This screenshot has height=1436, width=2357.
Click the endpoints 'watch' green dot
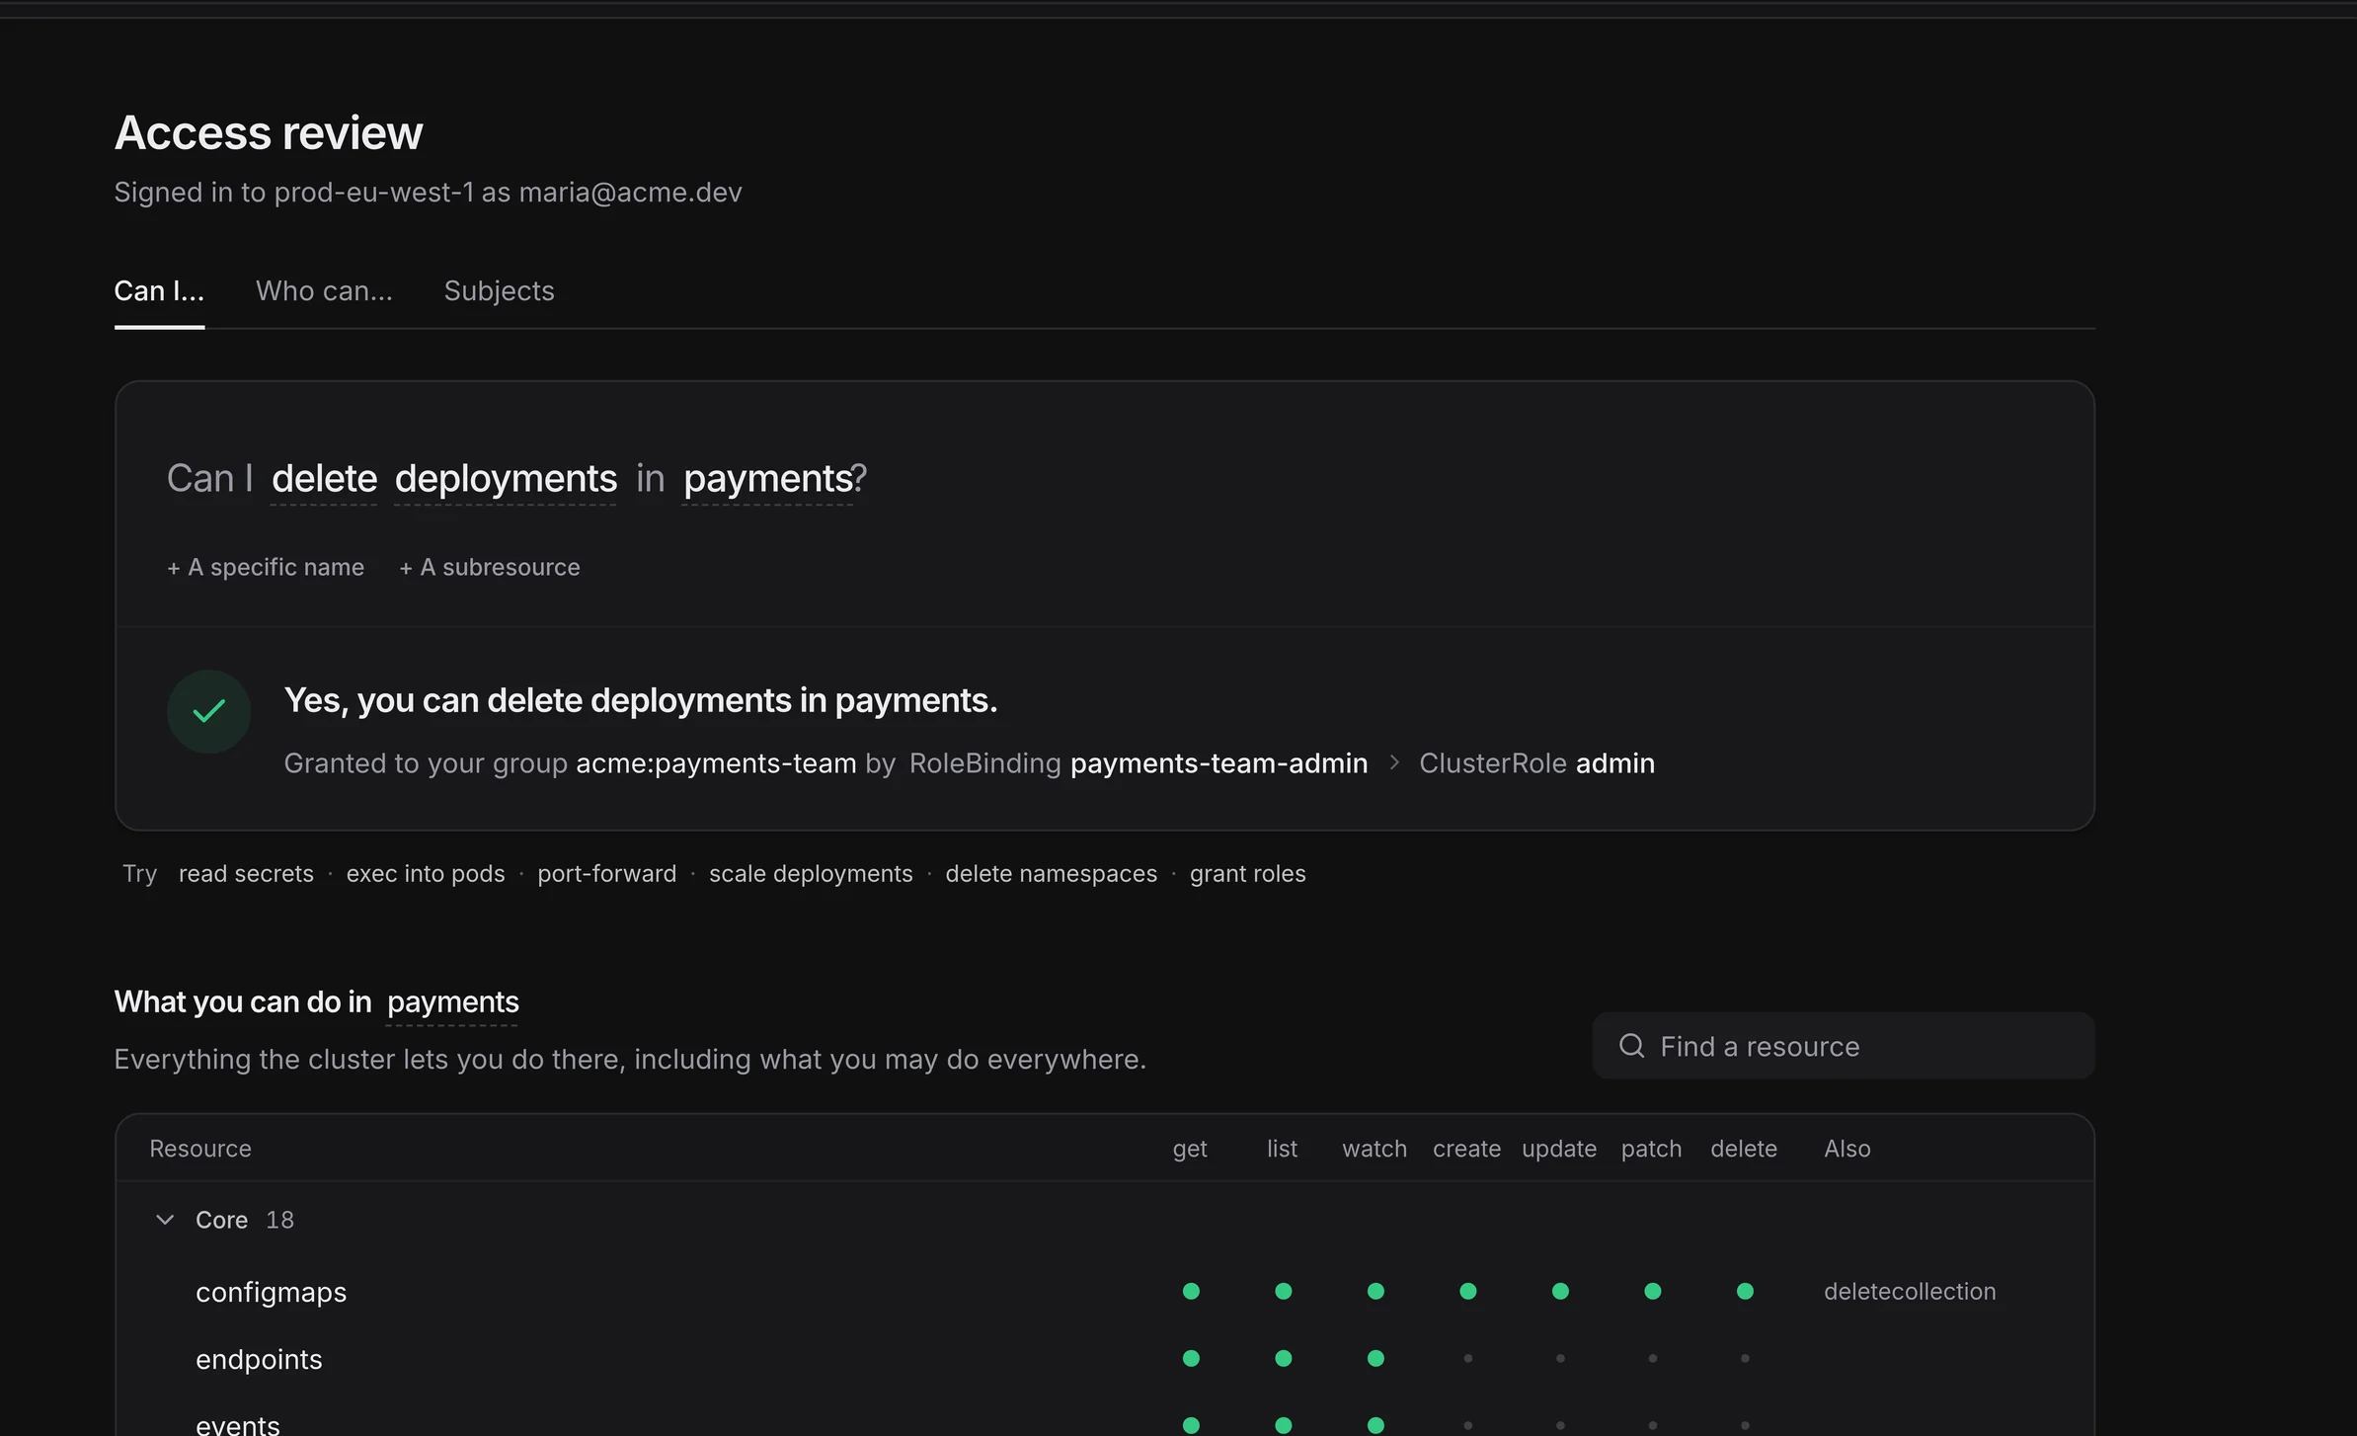click(1375, 1358)
